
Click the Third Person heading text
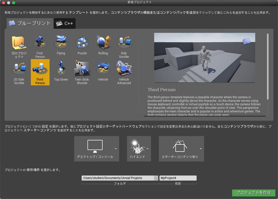(161, 89)
